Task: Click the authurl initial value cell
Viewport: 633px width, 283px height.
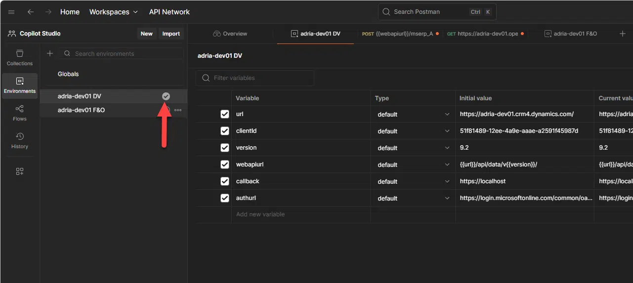Action: click(525, 198)
